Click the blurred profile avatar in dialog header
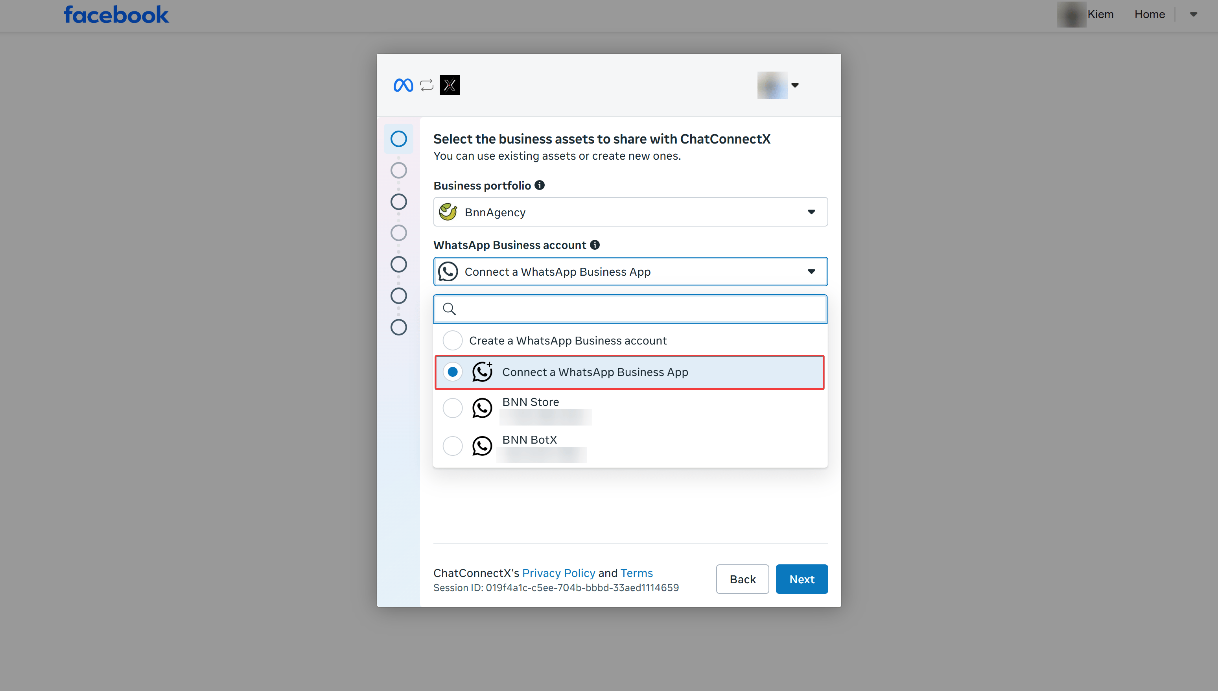This screenshot has height=691, width=1218. [772, 85]
